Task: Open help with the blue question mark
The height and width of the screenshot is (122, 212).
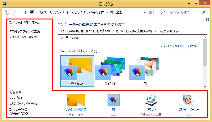Action: pos(207,20)
